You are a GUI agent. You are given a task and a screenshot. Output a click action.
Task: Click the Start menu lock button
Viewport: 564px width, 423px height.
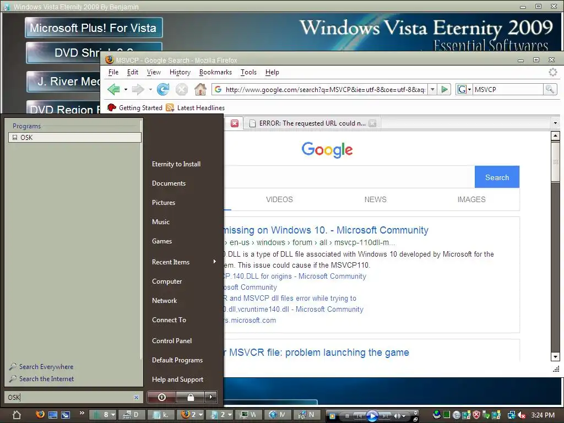[x=191, y=397]
